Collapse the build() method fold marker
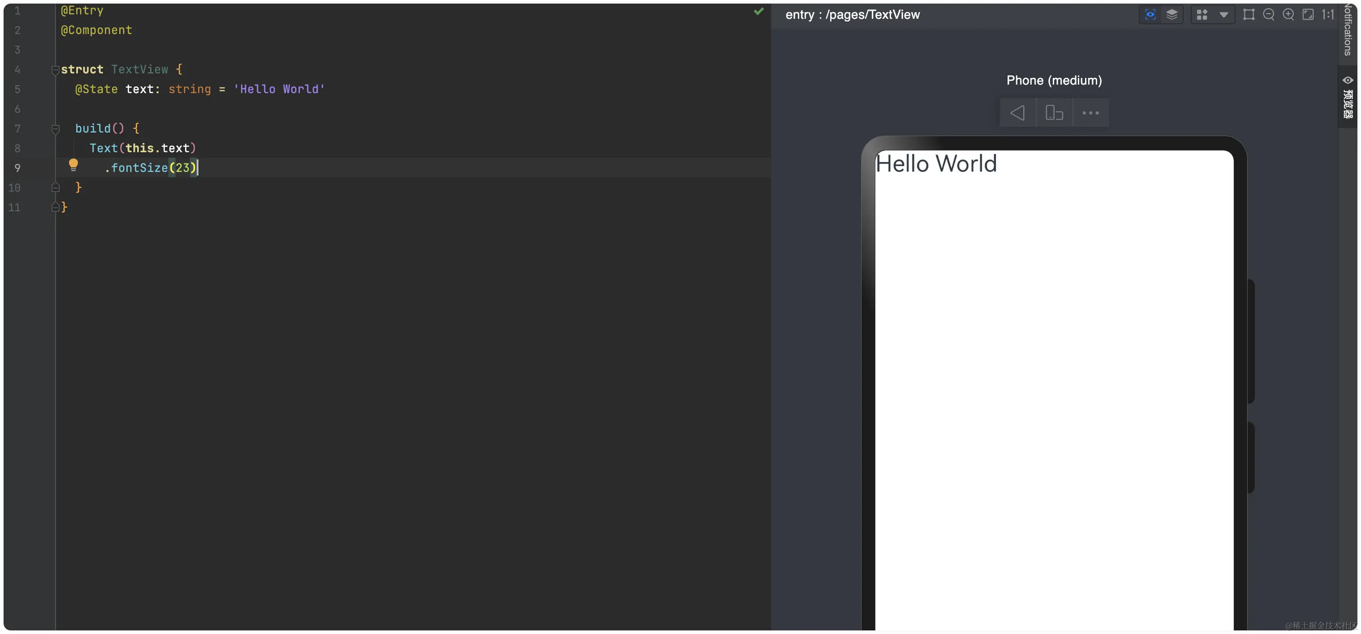 (x=55, y=128)
